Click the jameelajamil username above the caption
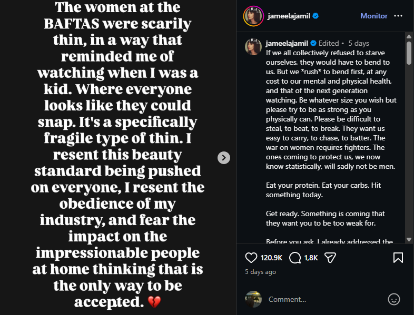This screenshot has height=315, width=414. [x=287, y=43]
